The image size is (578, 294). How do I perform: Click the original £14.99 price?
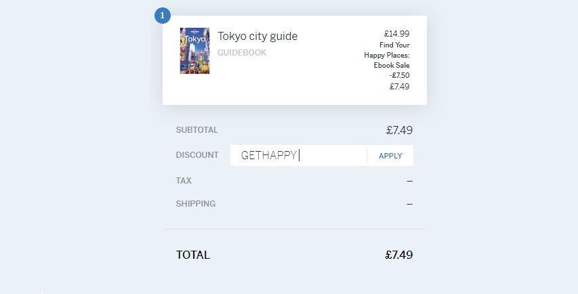tap(396, 33)
